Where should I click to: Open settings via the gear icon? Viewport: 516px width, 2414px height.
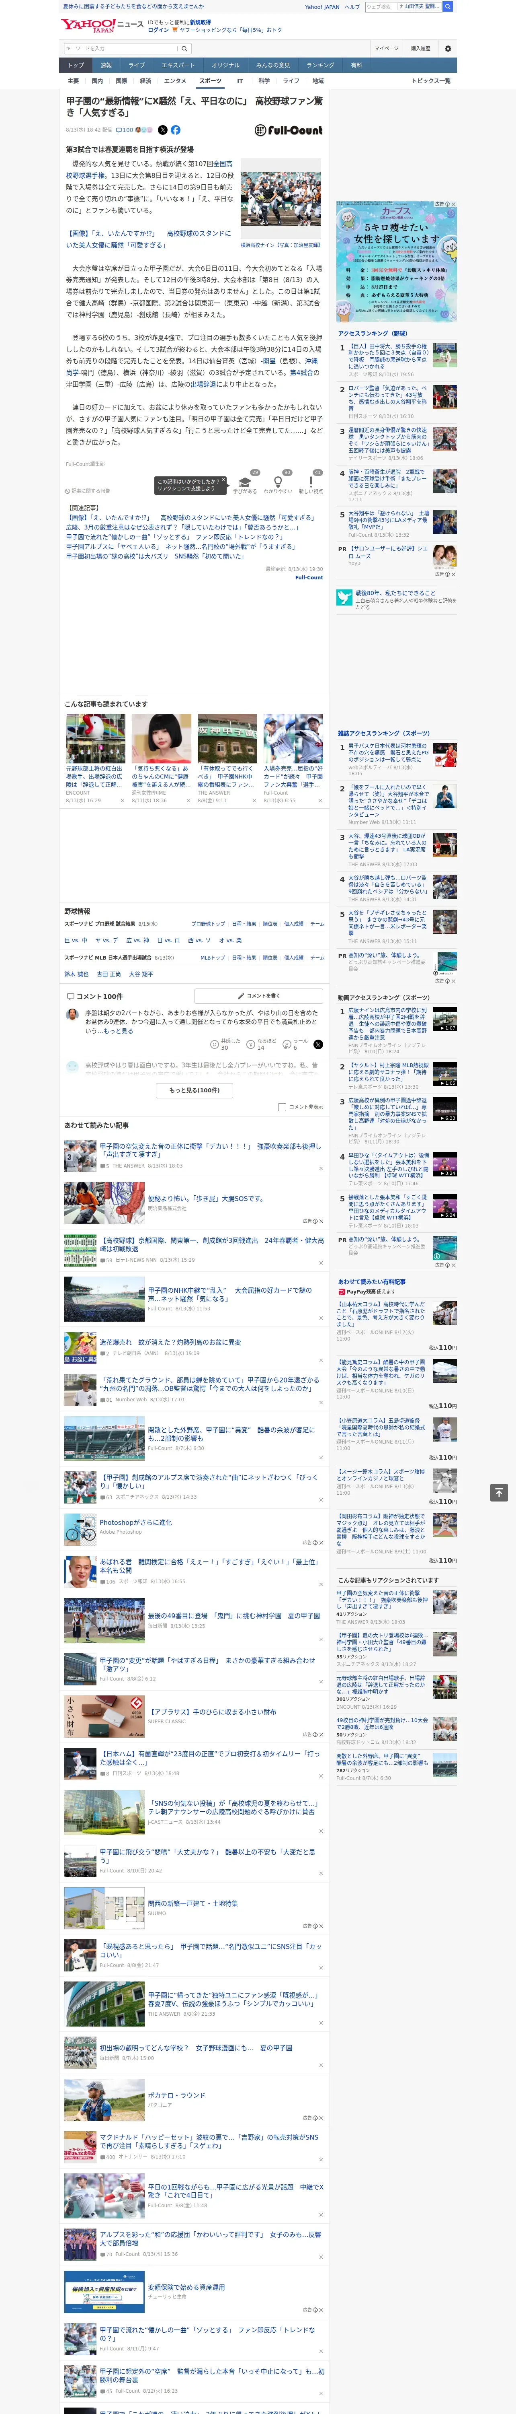coord(448,49)
